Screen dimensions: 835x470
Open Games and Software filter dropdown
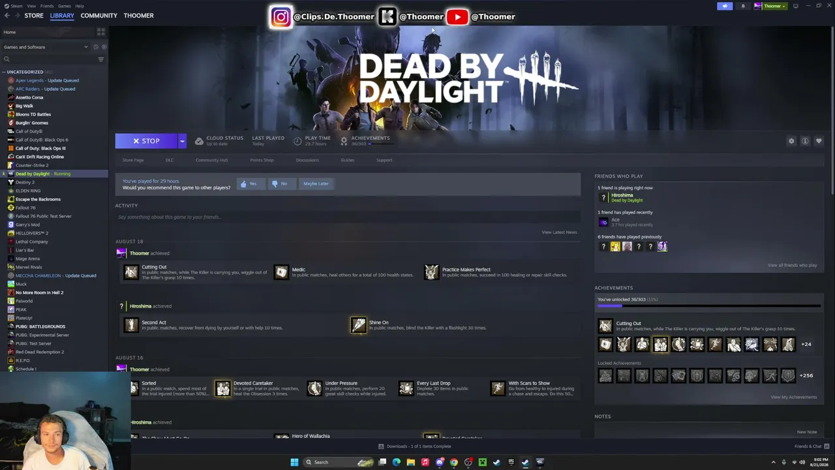[46, 47]
